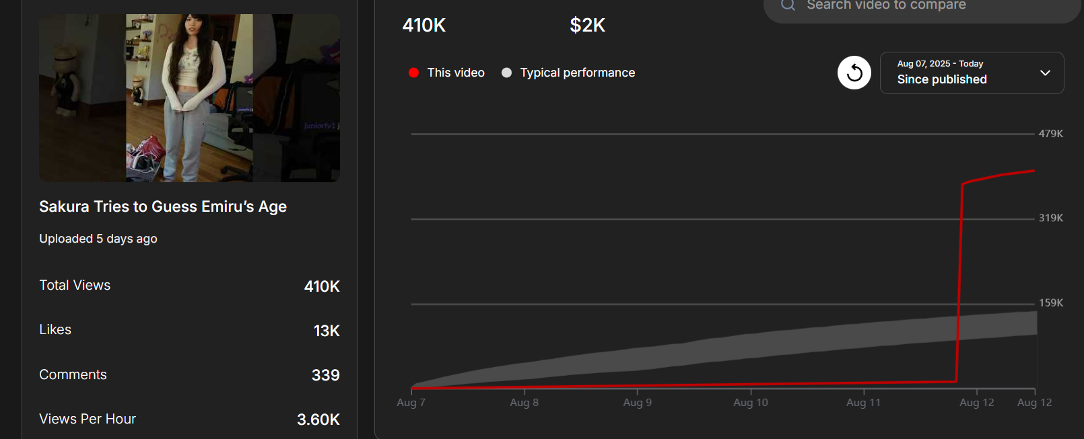
Task: Click the Aug 11 axis tick
Action: [863, 403]
